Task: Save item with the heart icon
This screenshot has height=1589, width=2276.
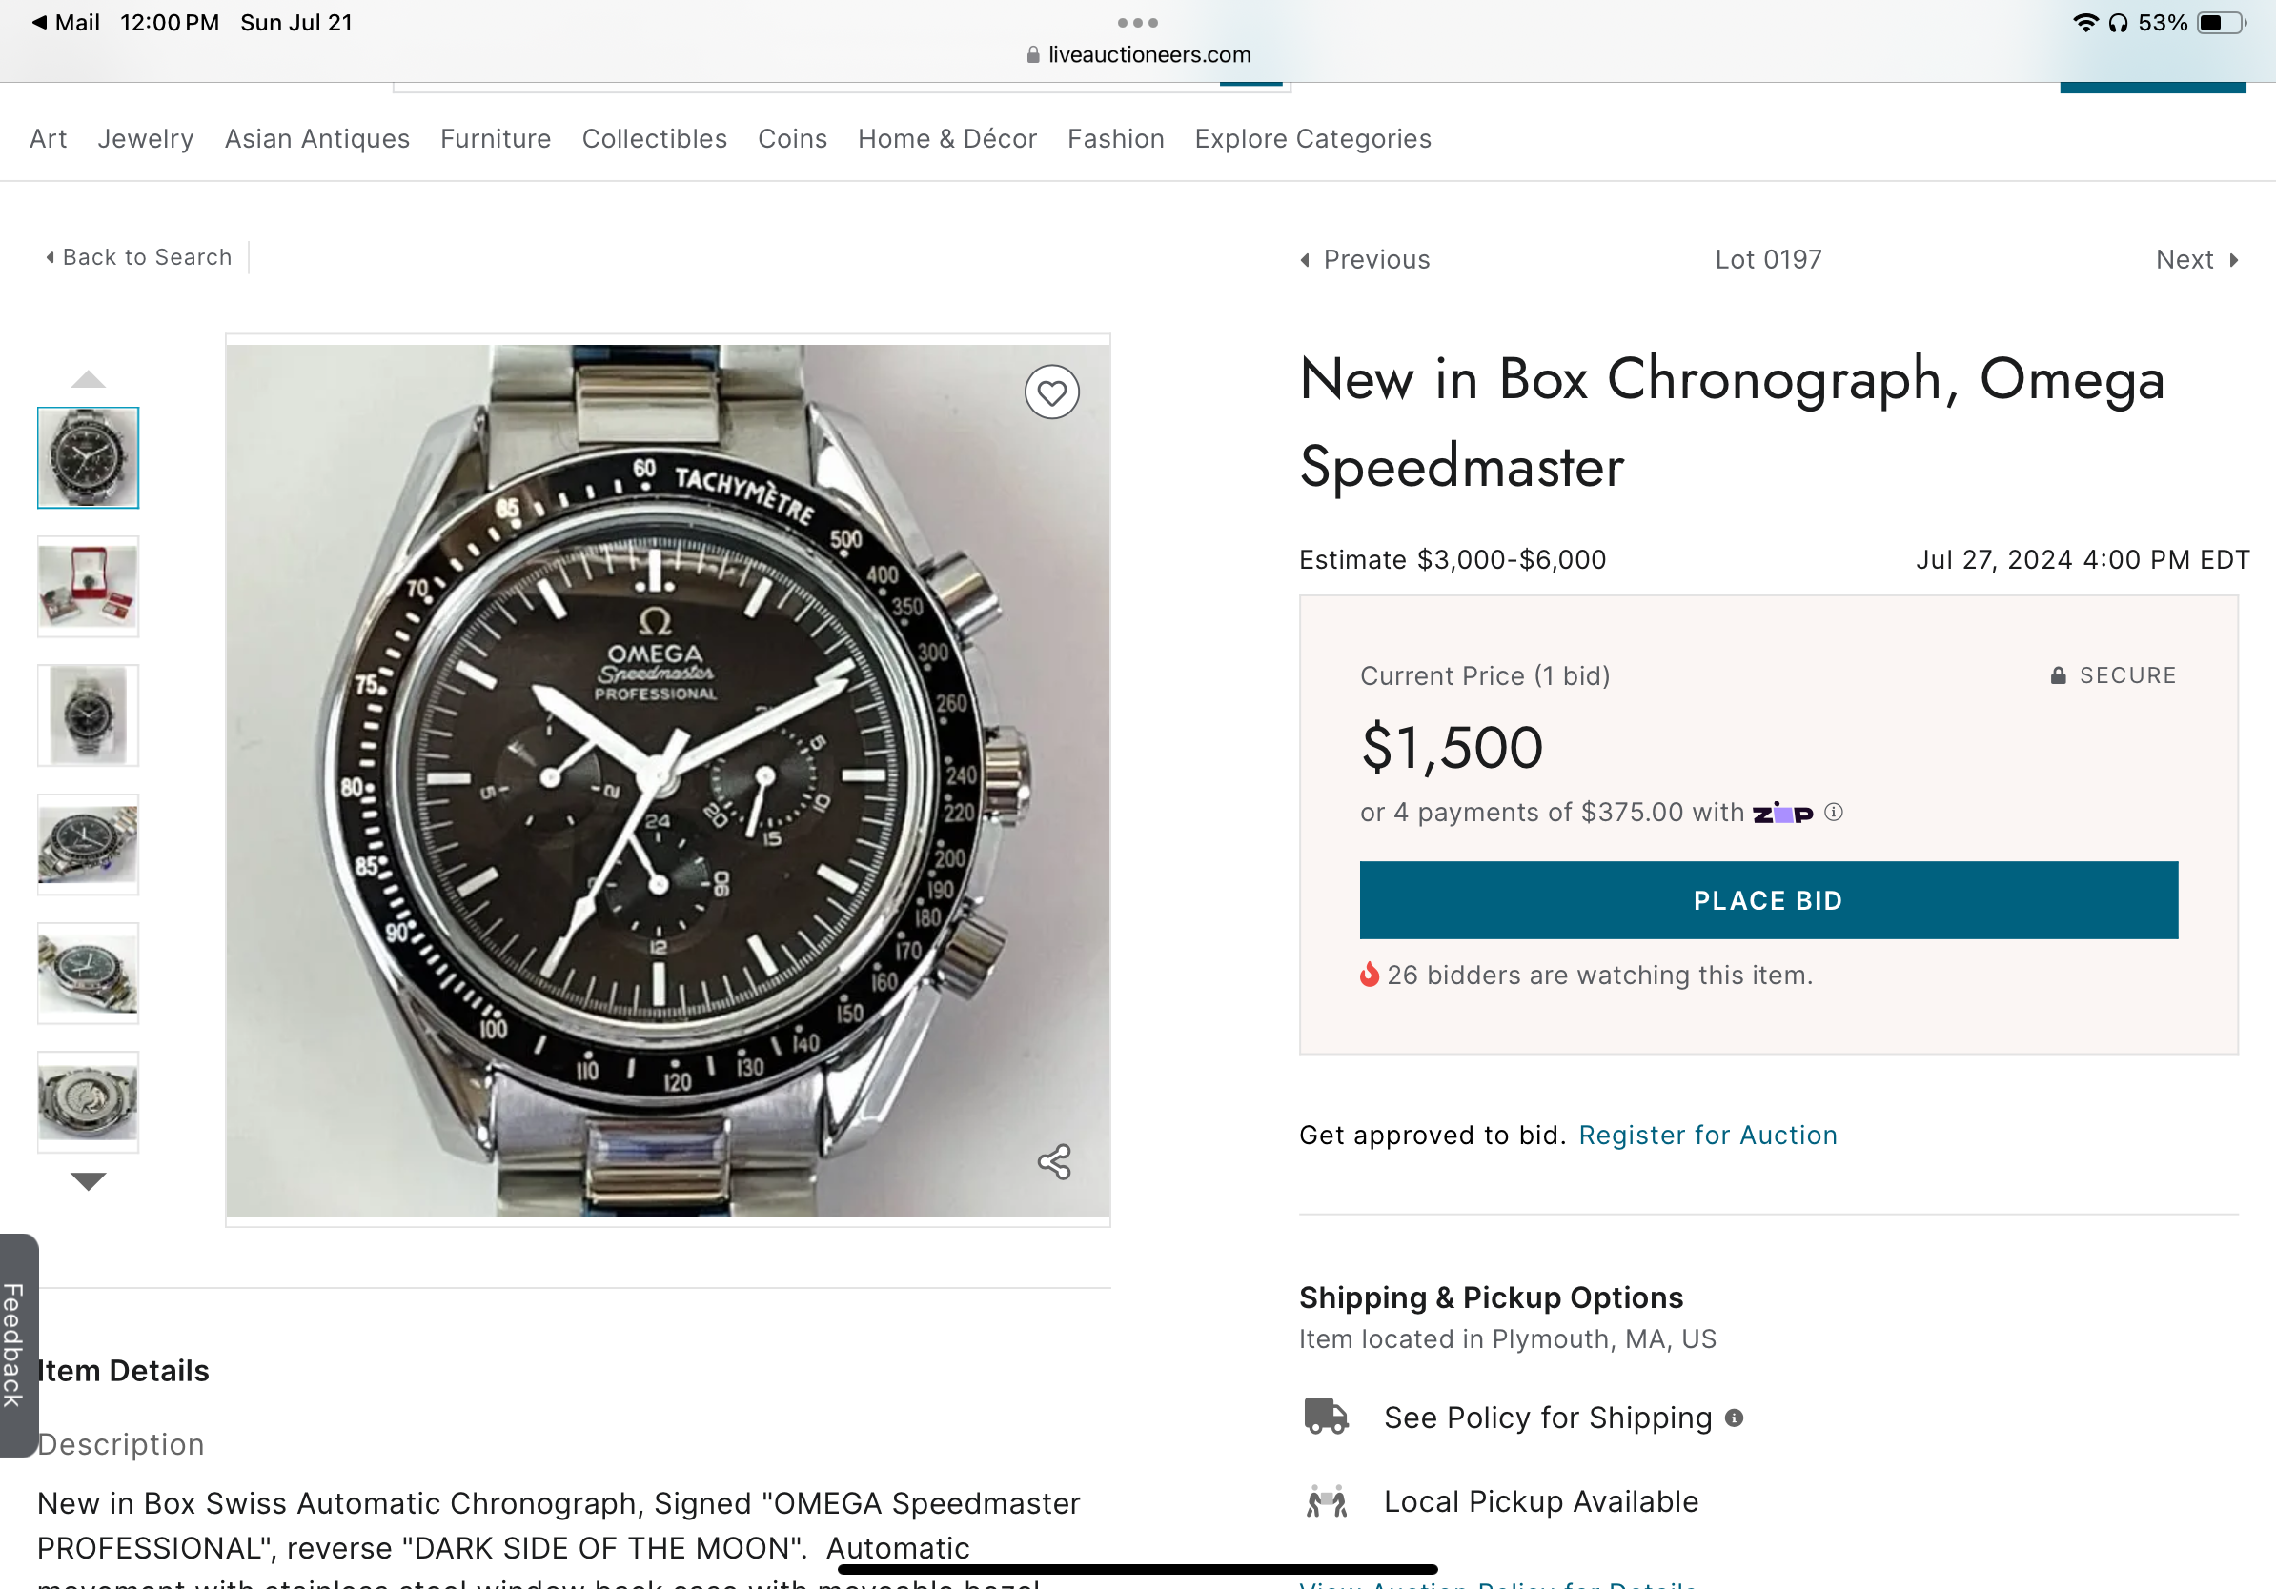Action: tap(1052, 393)
